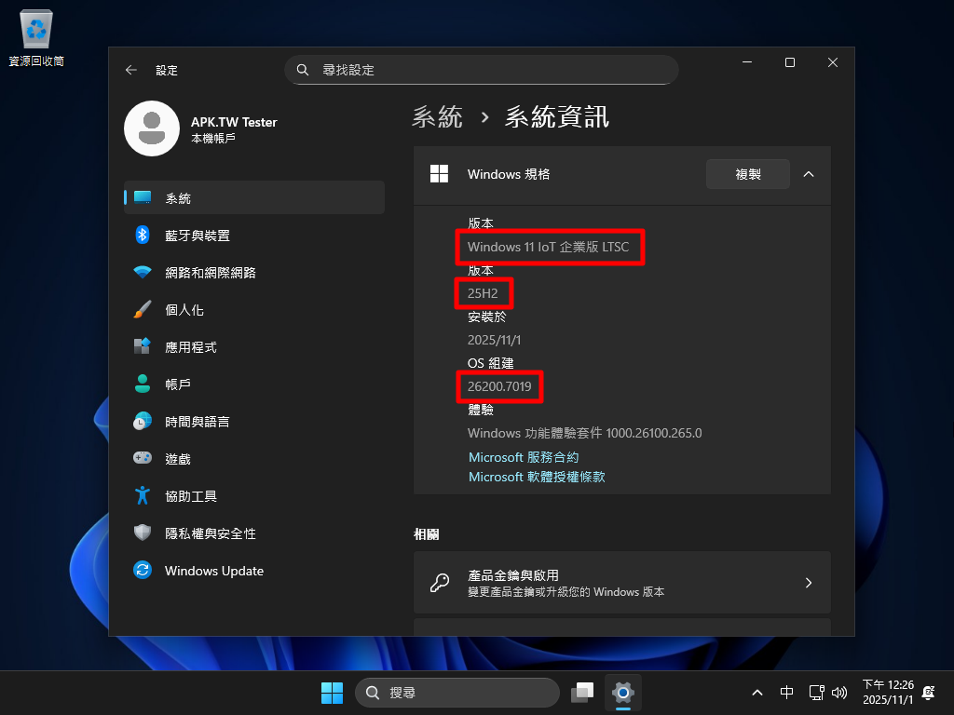Click the 系統 breadcrumb in the header
This screenshot has height=715, width=954.
pyautogui.click(x=437, y=117)
